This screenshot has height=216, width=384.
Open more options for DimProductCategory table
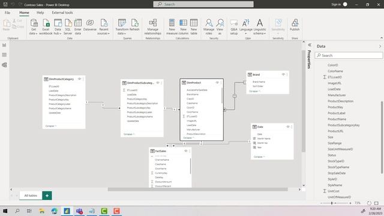(83, 79)
